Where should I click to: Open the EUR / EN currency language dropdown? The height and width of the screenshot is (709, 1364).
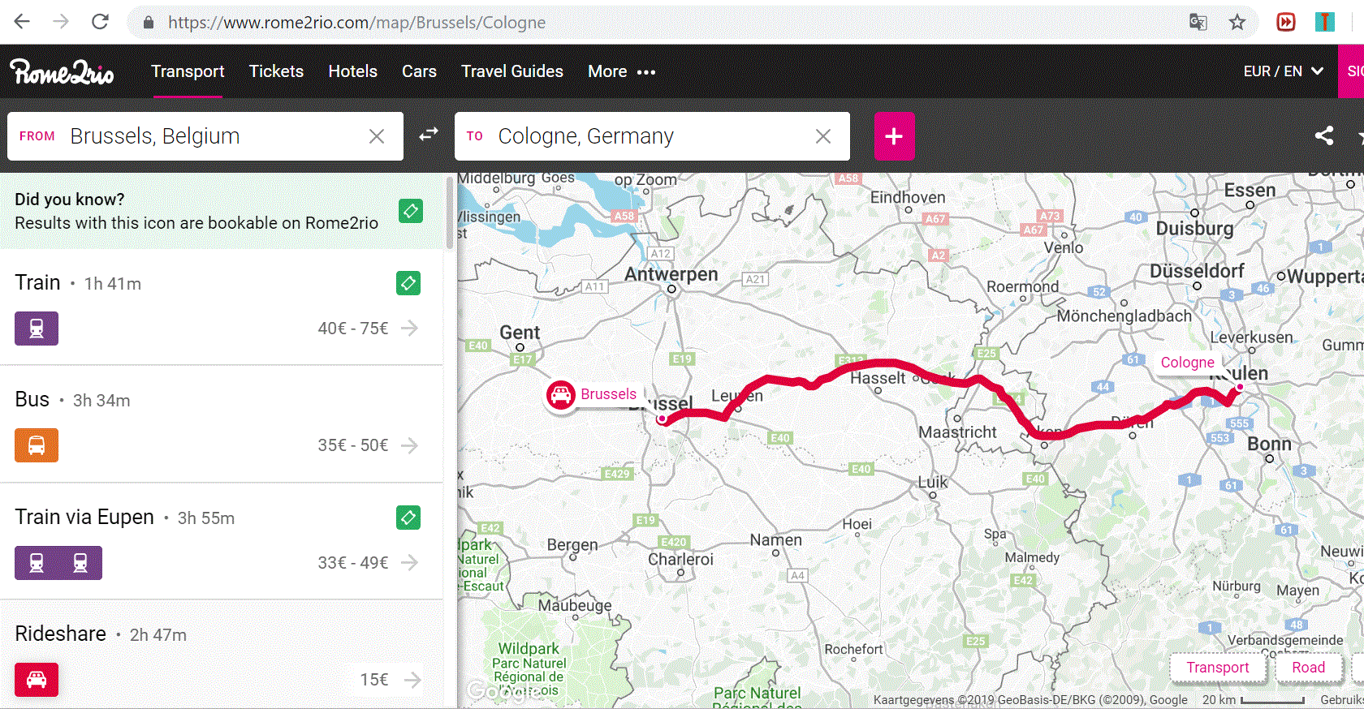click(1283, 71)
